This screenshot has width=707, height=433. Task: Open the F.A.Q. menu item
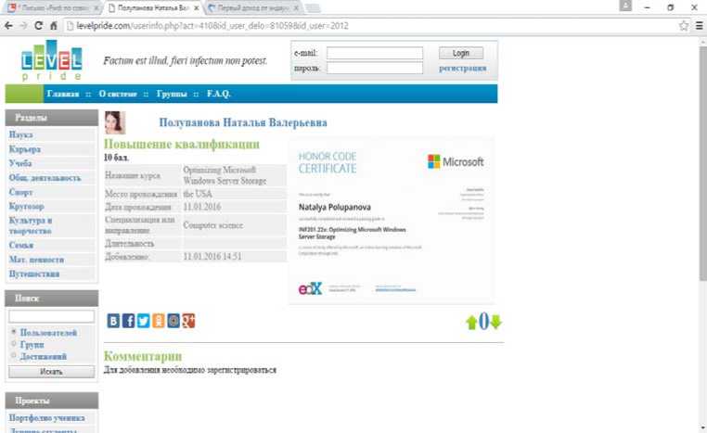click(x=219, y=94)
